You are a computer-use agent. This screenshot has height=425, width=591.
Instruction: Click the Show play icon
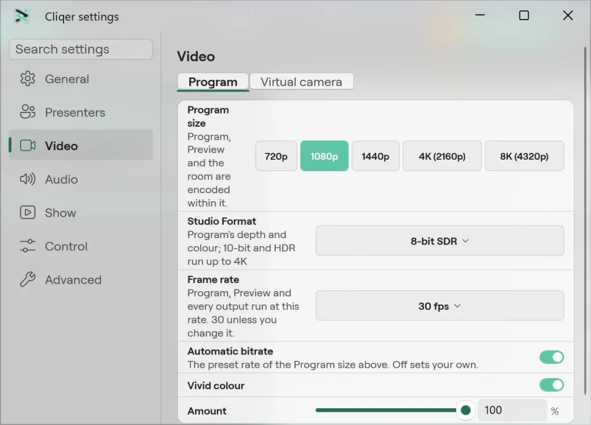pyautogui.click(x=28, y=213)
